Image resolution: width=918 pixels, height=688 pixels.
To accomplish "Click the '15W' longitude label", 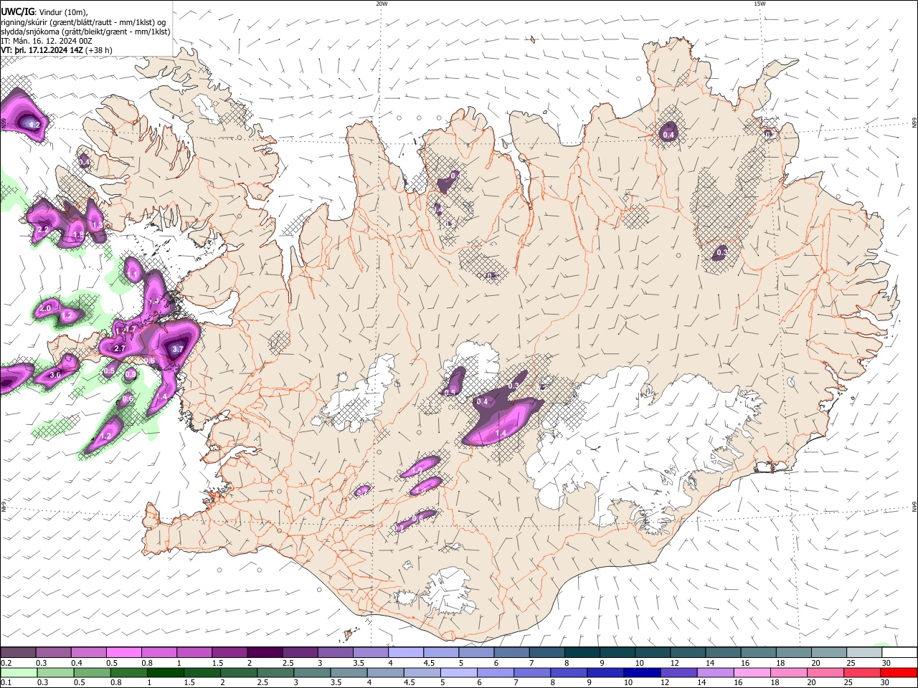I will [760, 4].
